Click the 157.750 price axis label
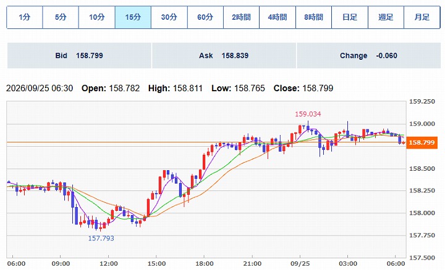 point(422,235)
